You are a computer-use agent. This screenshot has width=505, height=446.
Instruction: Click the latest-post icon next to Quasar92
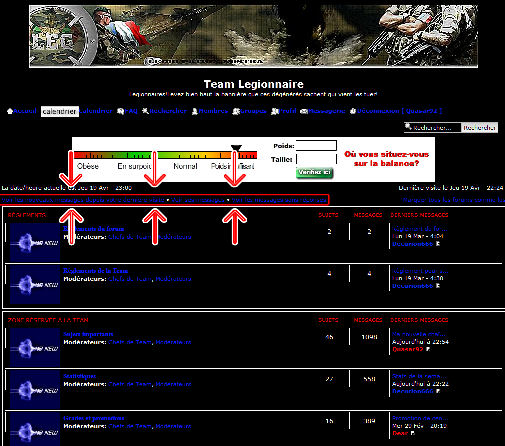click(x=428, y=349)
